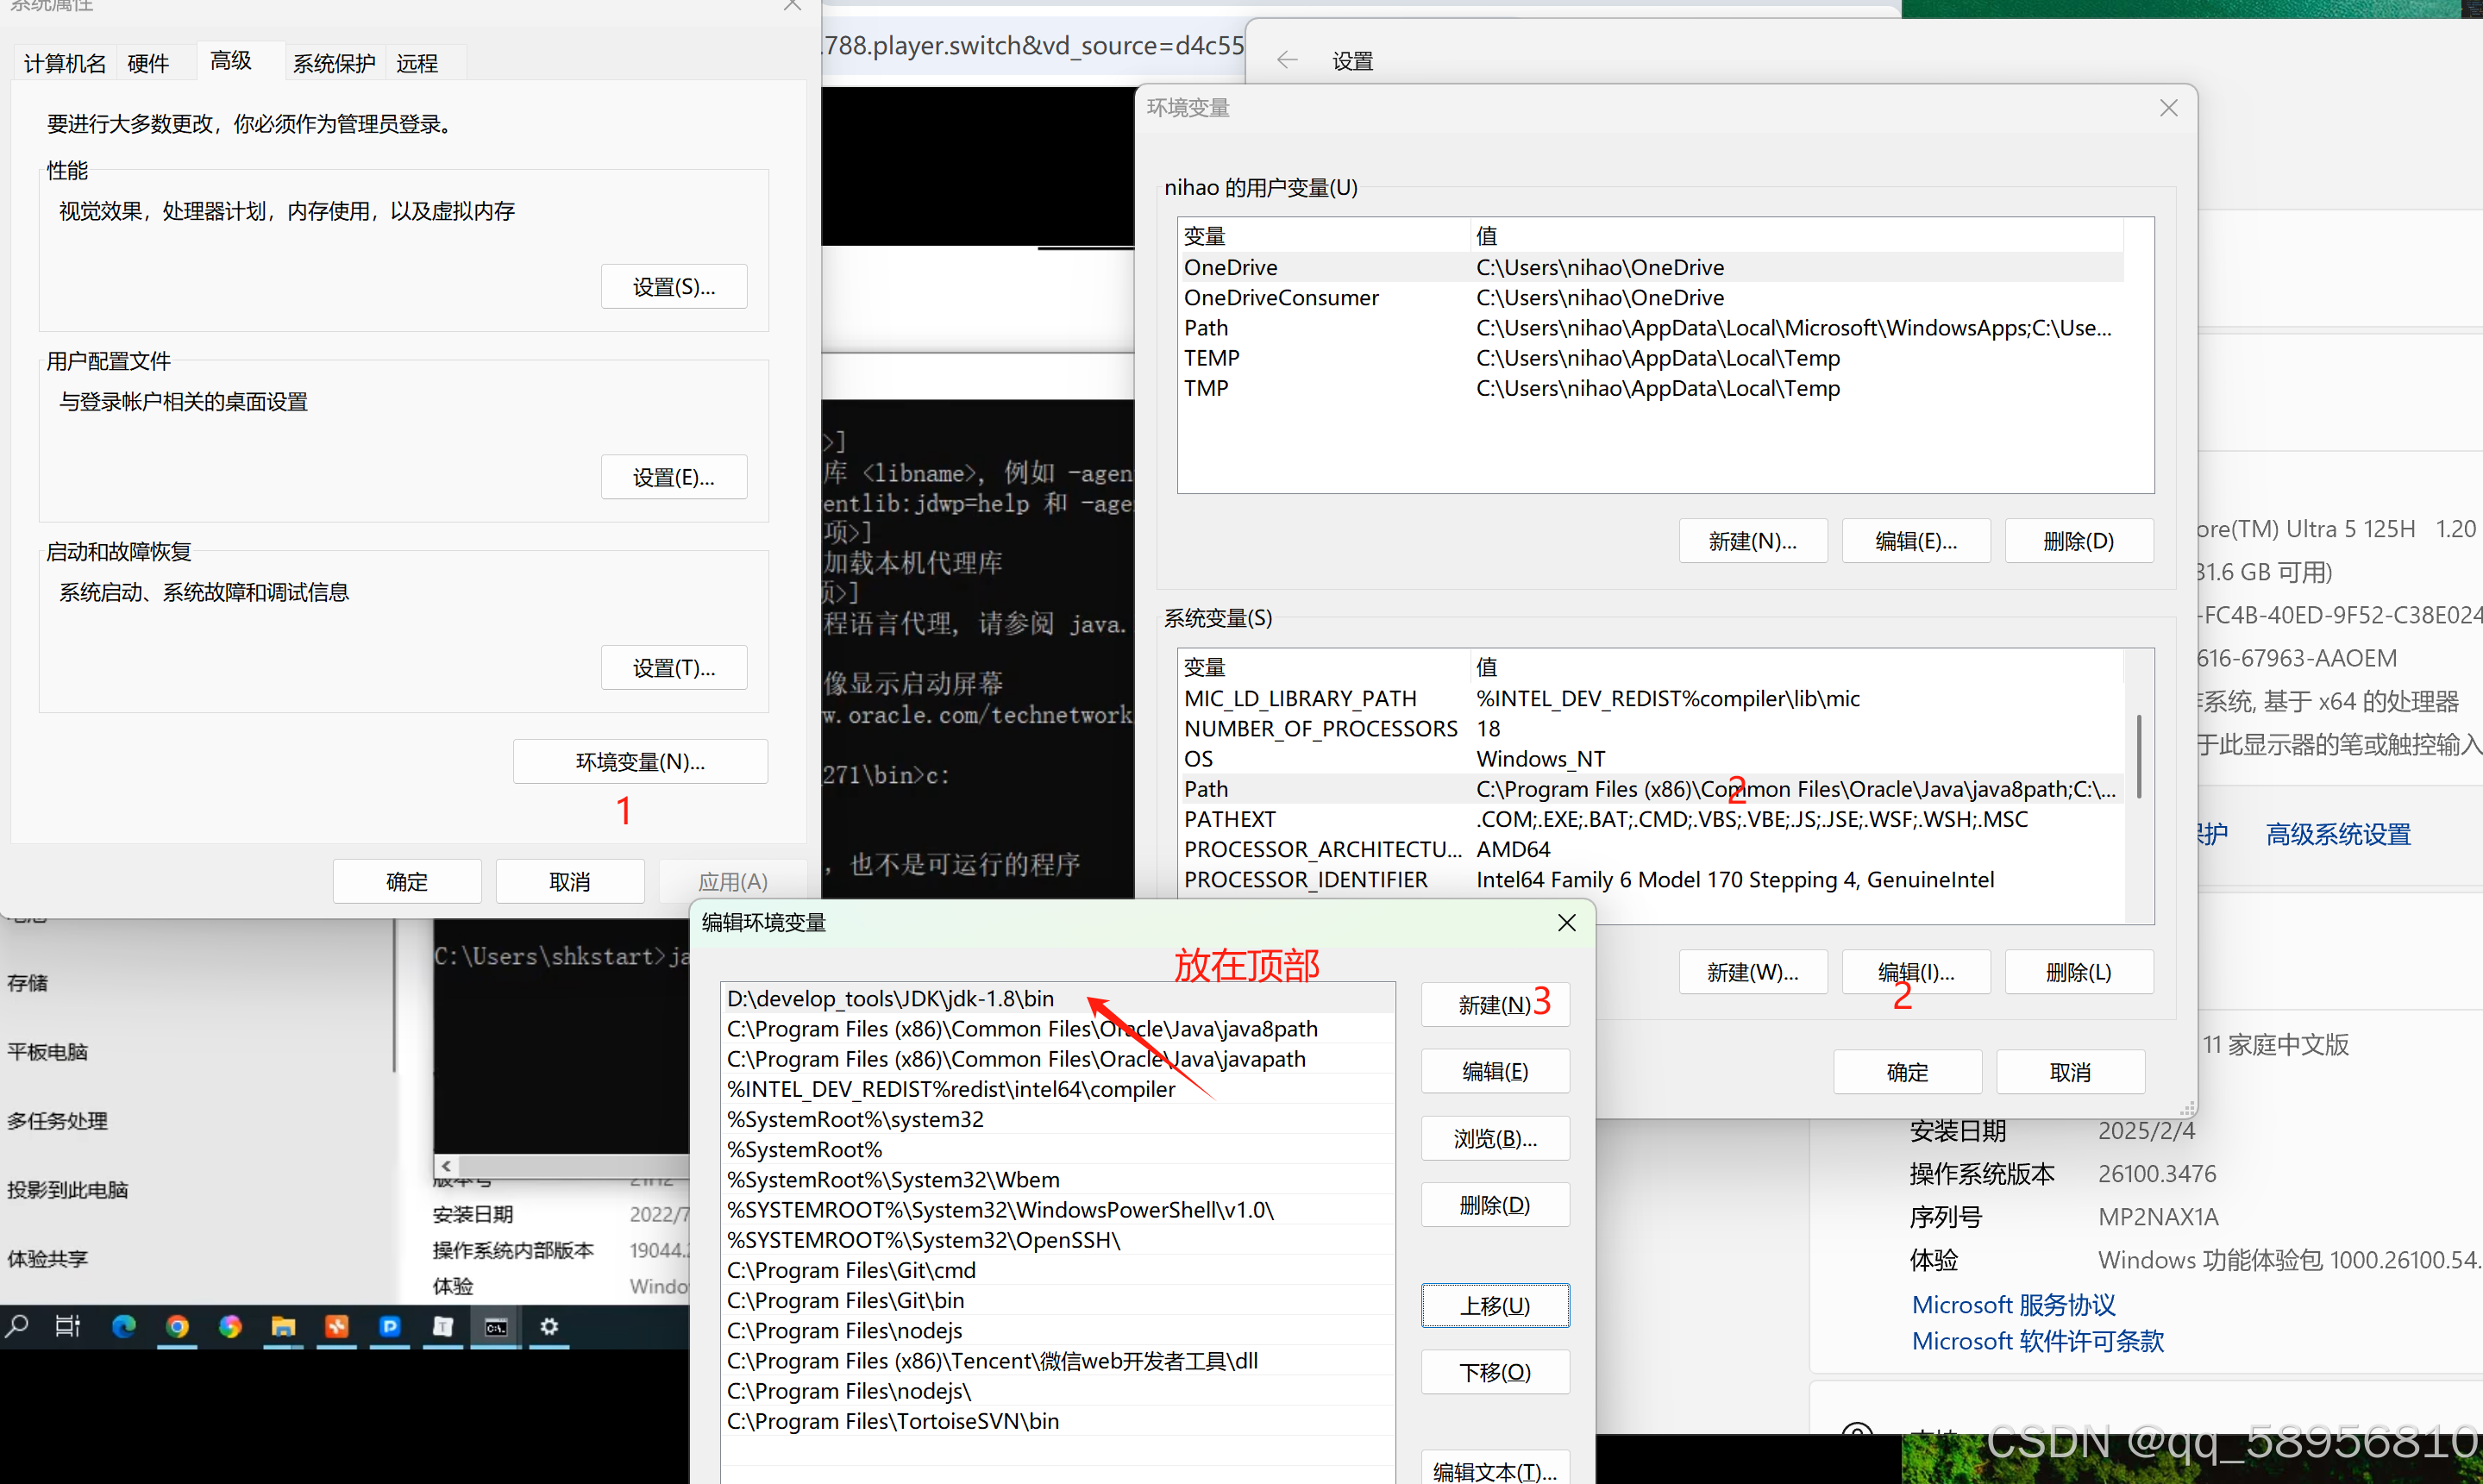Select the D:\develop_tools\JDK entry in the path list

(x=890, y=998)
